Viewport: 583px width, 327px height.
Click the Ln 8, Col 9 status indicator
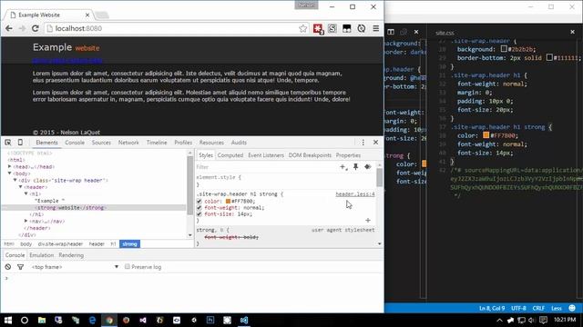pyautogui.click(x=492, y=308)
